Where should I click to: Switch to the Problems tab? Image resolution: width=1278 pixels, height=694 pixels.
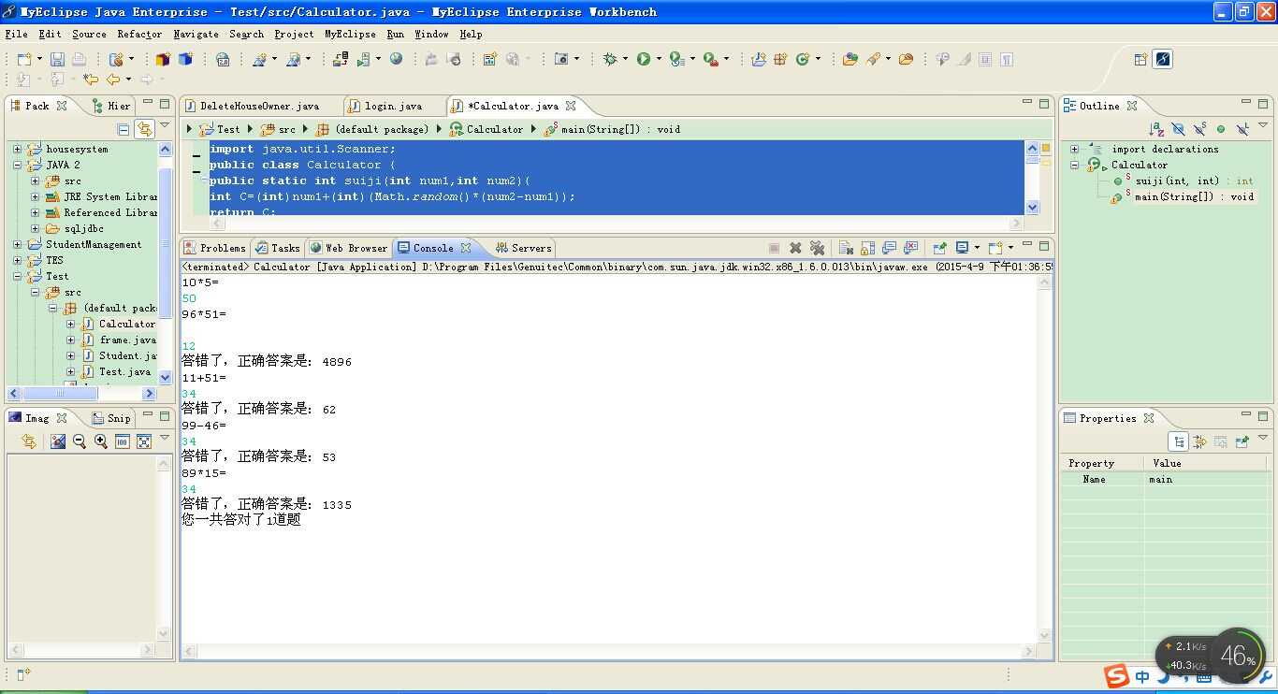point(214,248)
